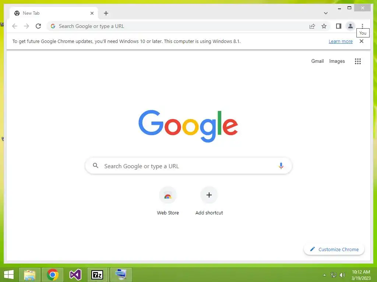
Task: Click Learn more link in infobar
Action: 341,41
